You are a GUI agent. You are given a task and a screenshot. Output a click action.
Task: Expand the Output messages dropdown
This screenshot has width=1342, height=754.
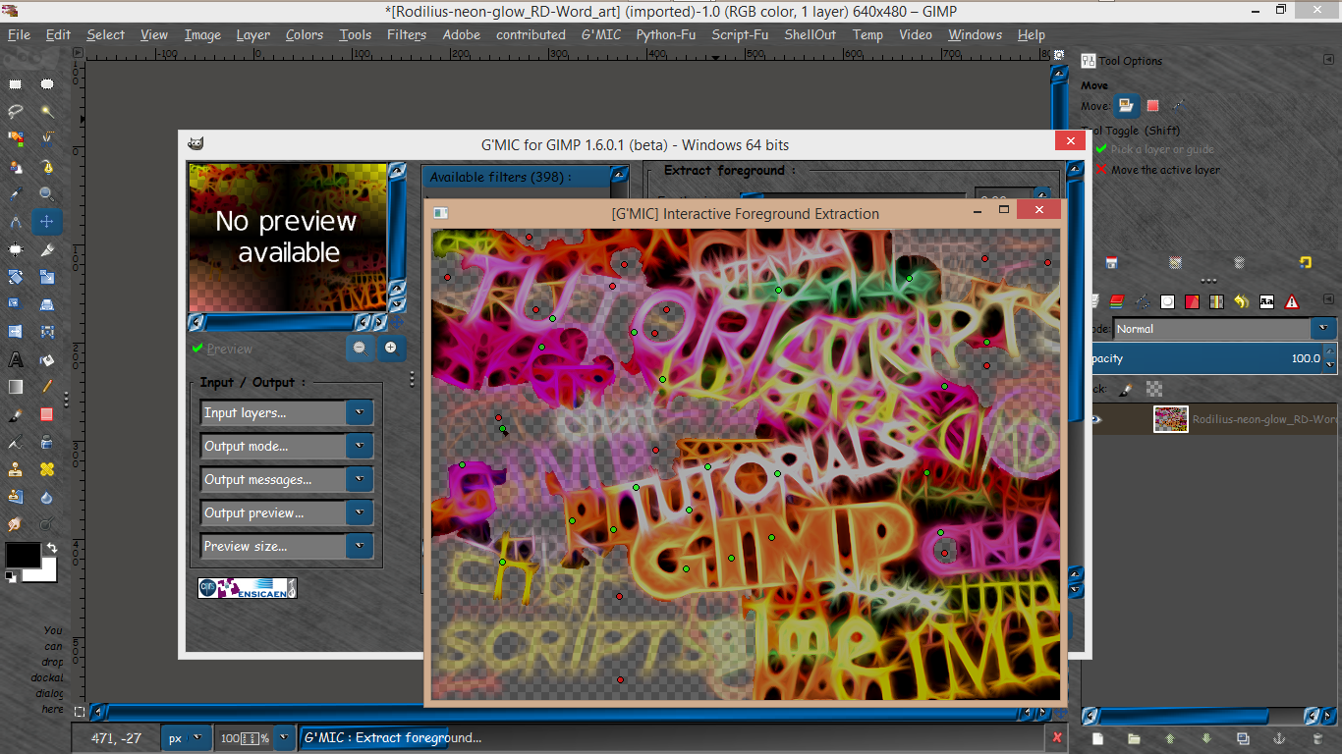287,480
